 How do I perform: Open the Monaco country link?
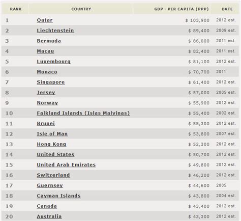(x=47, y=72)
